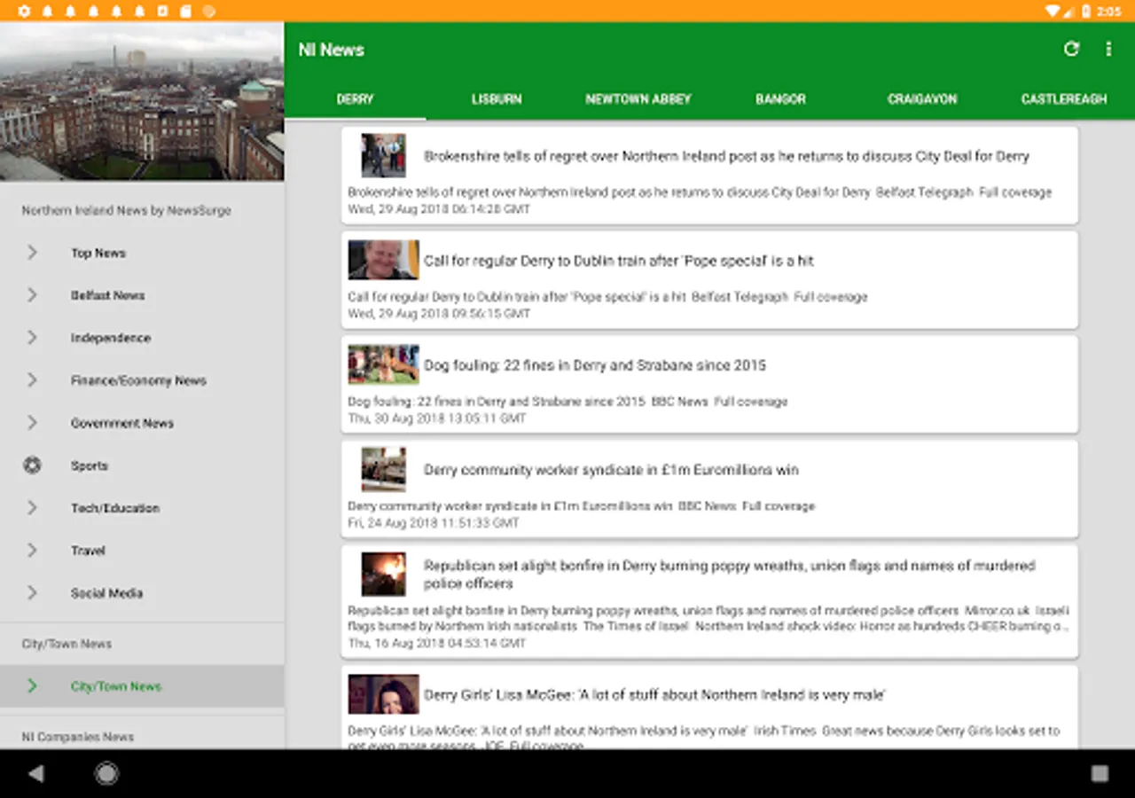Select Government News in the sidebar
The image size is (1135, 798).
[122, 423]
